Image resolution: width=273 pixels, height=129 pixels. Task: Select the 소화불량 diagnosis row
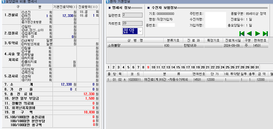pos(135,46)
